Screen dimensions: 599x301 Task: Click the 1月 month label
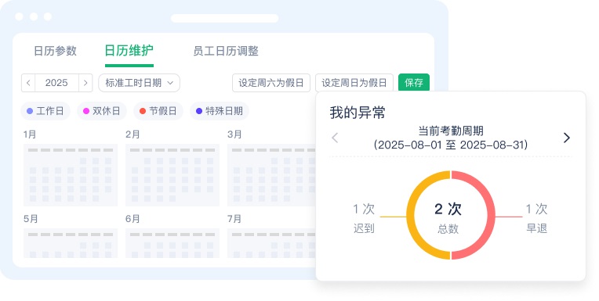[x=30, y=134]
